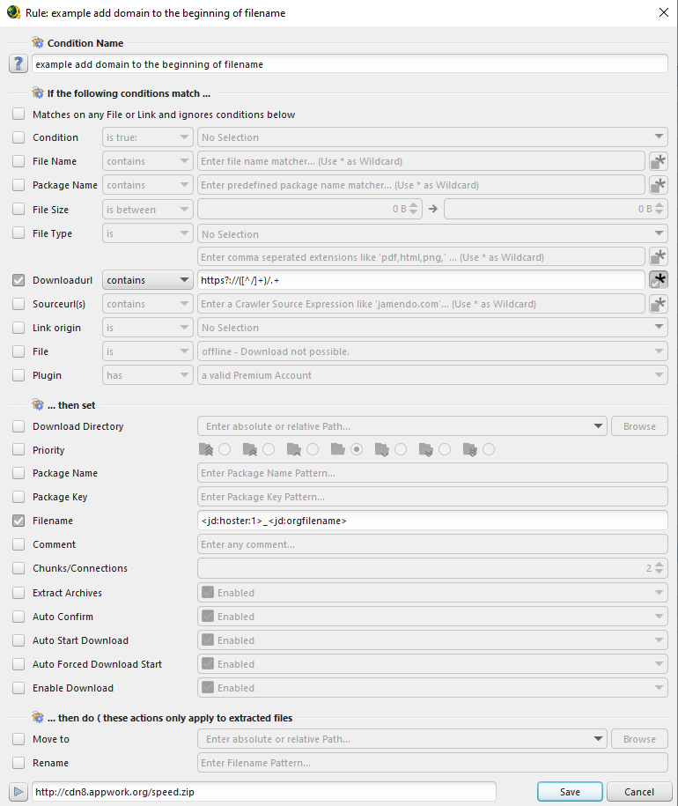Open the Downloadurl 'contains' dropdown
Screen dimensions: 678x806
pyautogui.click(x=148, y=280)
